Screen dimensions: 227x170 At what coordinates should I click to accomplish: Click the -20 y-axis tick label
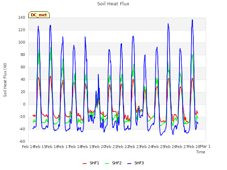point(22,117)
